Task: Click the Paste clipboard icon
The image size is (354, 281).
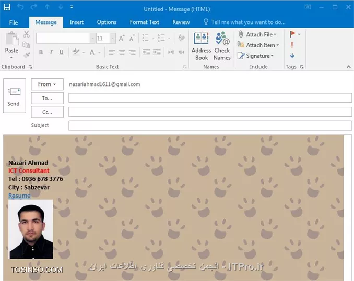Action: pos(11,39)
